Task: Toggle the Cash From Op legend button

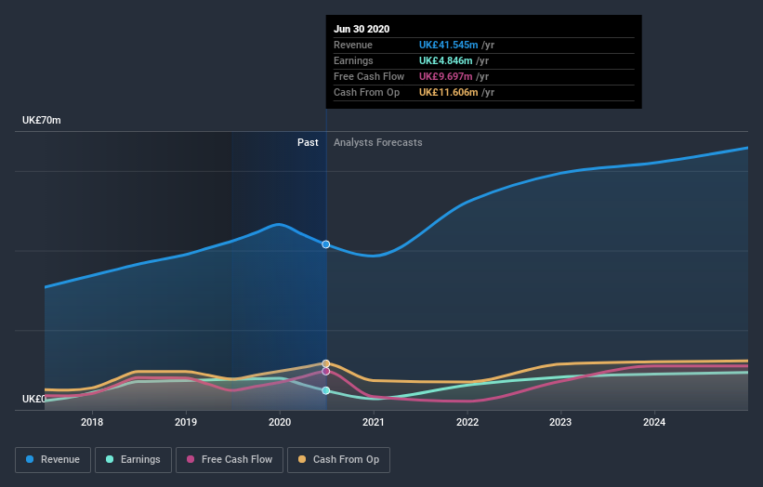Action: (338, 460)
